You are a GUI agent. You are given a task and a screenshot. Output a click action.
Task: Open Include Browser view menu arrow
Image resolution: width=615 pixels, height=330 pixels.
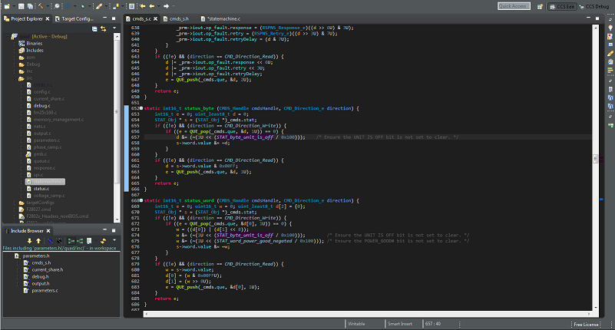(114, 240)
